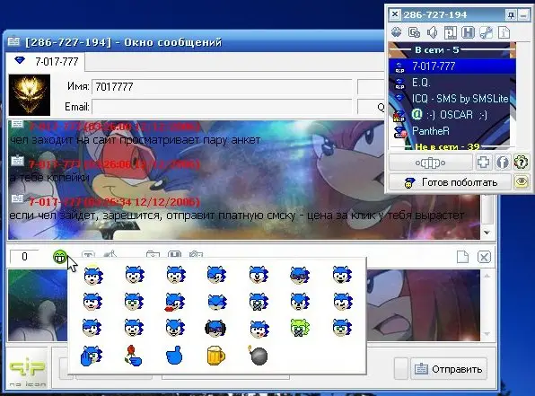Open contact search with the 'f' button
535x396 pixels.
(503, 163)
